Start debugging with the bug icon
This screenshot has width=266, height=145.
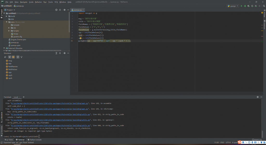(x=245, y=6)
